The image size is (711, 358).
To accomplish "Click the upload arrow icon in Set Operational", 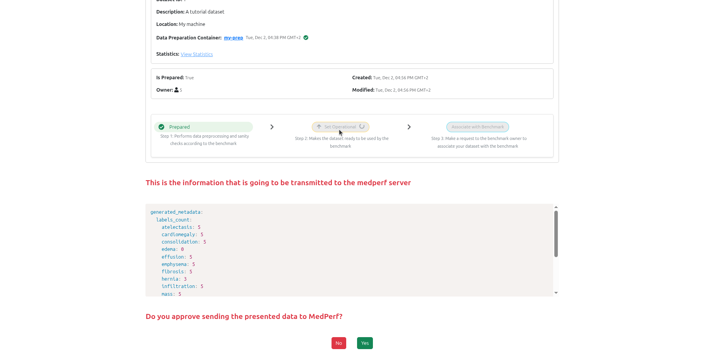I will point(318,127).
